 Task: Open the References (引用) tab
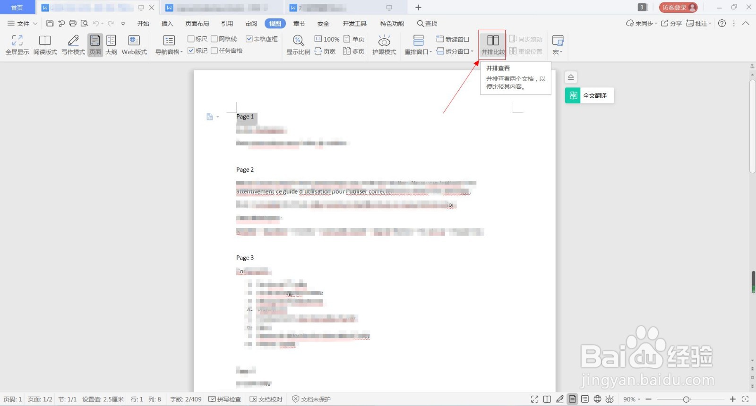point(227,23)
